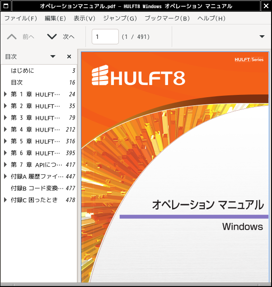This screenshot has height=287, width=272.
Task: Open the 編集(E) menu
Action: 55,18
